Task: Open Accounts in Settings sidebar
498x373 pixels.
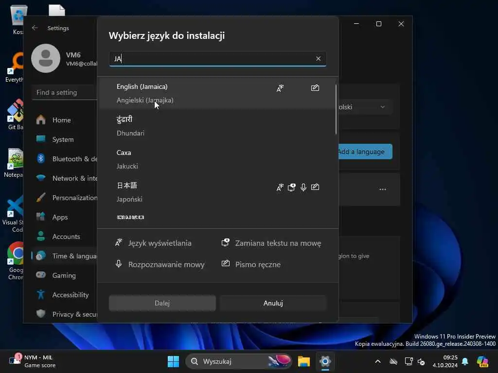Action: click(x=65, y=237)
